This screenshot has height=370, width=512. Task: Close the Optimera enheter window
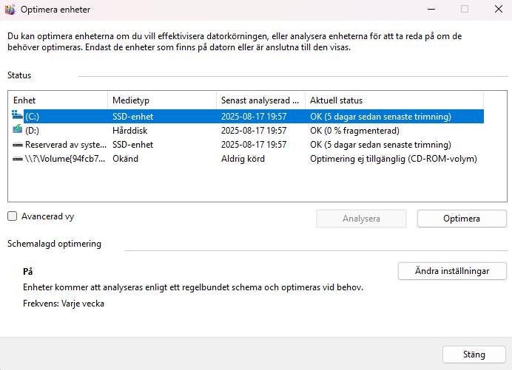click(494, 10)
